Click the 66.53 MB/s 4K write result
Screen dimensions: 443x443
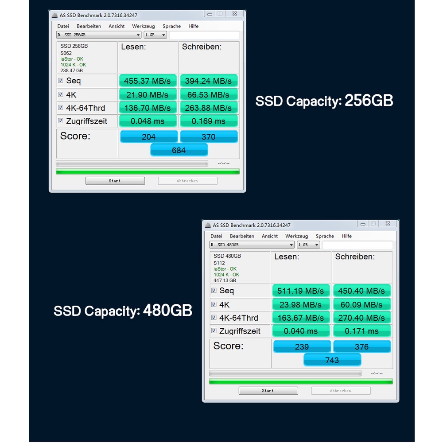(209, 95)
